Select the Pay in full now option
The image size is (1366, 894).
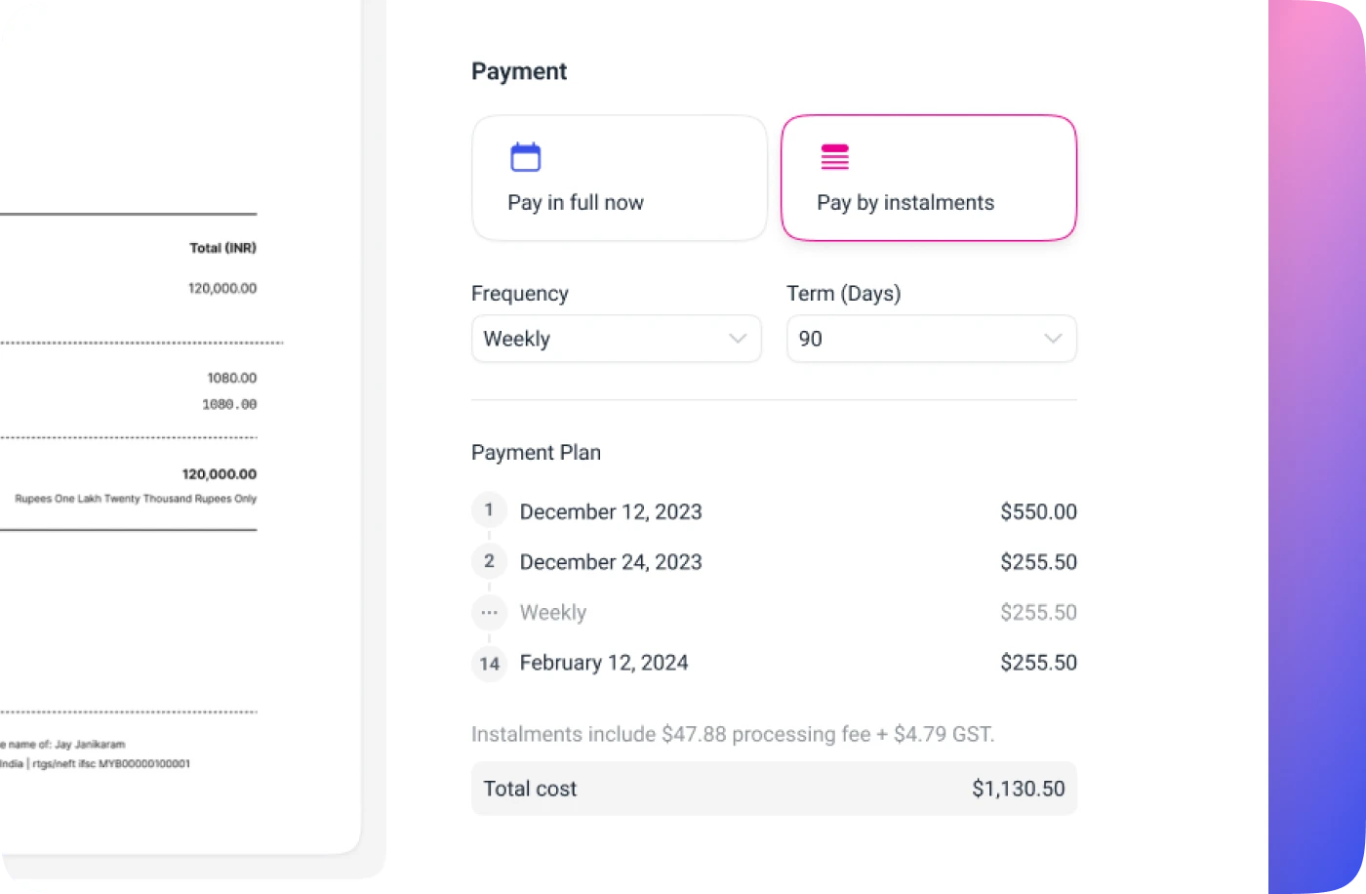tap(619, 178)
